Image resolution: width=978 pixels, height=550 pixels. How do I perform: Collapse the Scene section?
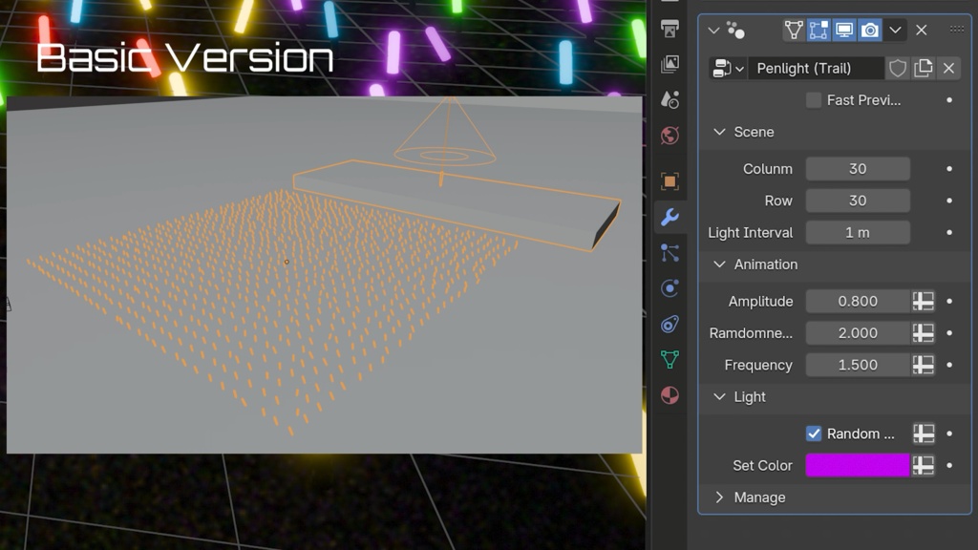coord(720,132)
